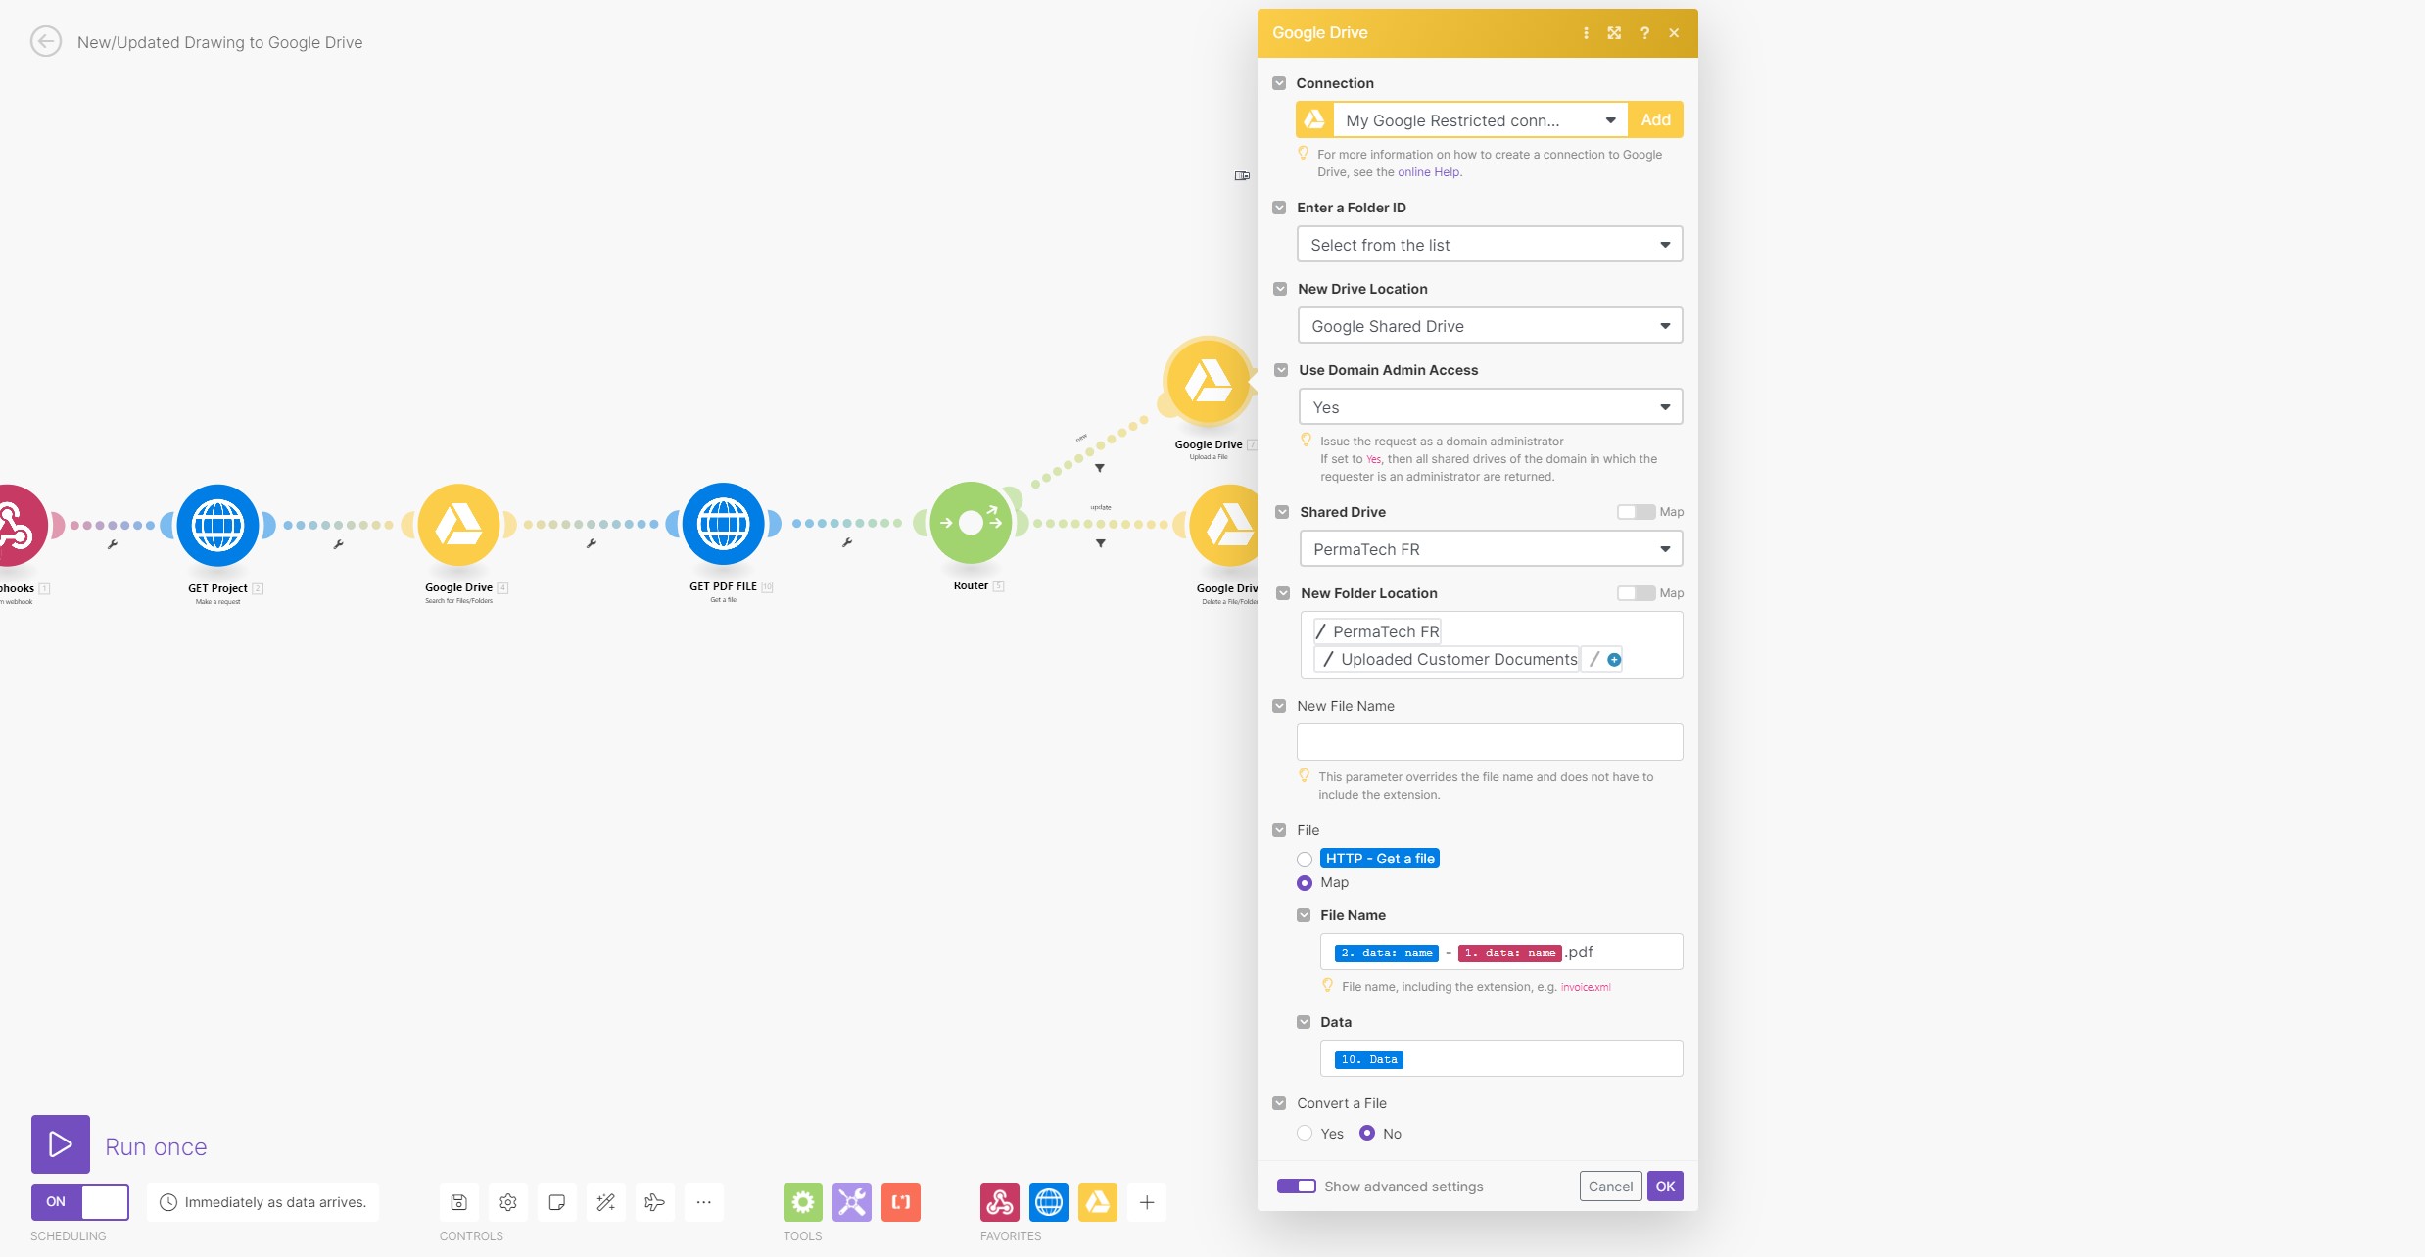Click the Run once play button

coord(61,1143)
